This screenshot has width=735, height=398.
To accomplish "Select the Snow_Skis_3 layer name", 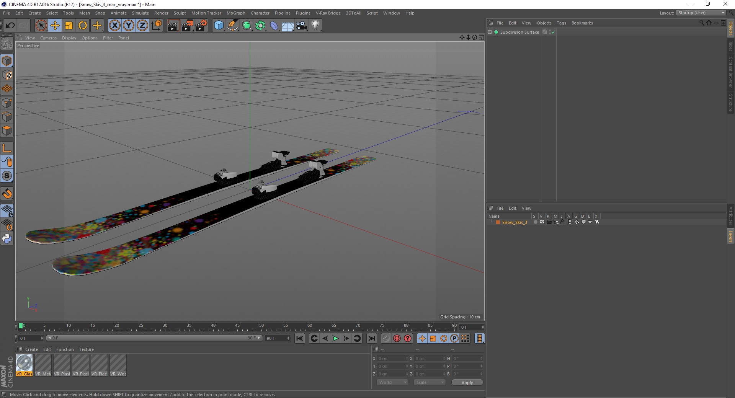I will tap(514, 222).
